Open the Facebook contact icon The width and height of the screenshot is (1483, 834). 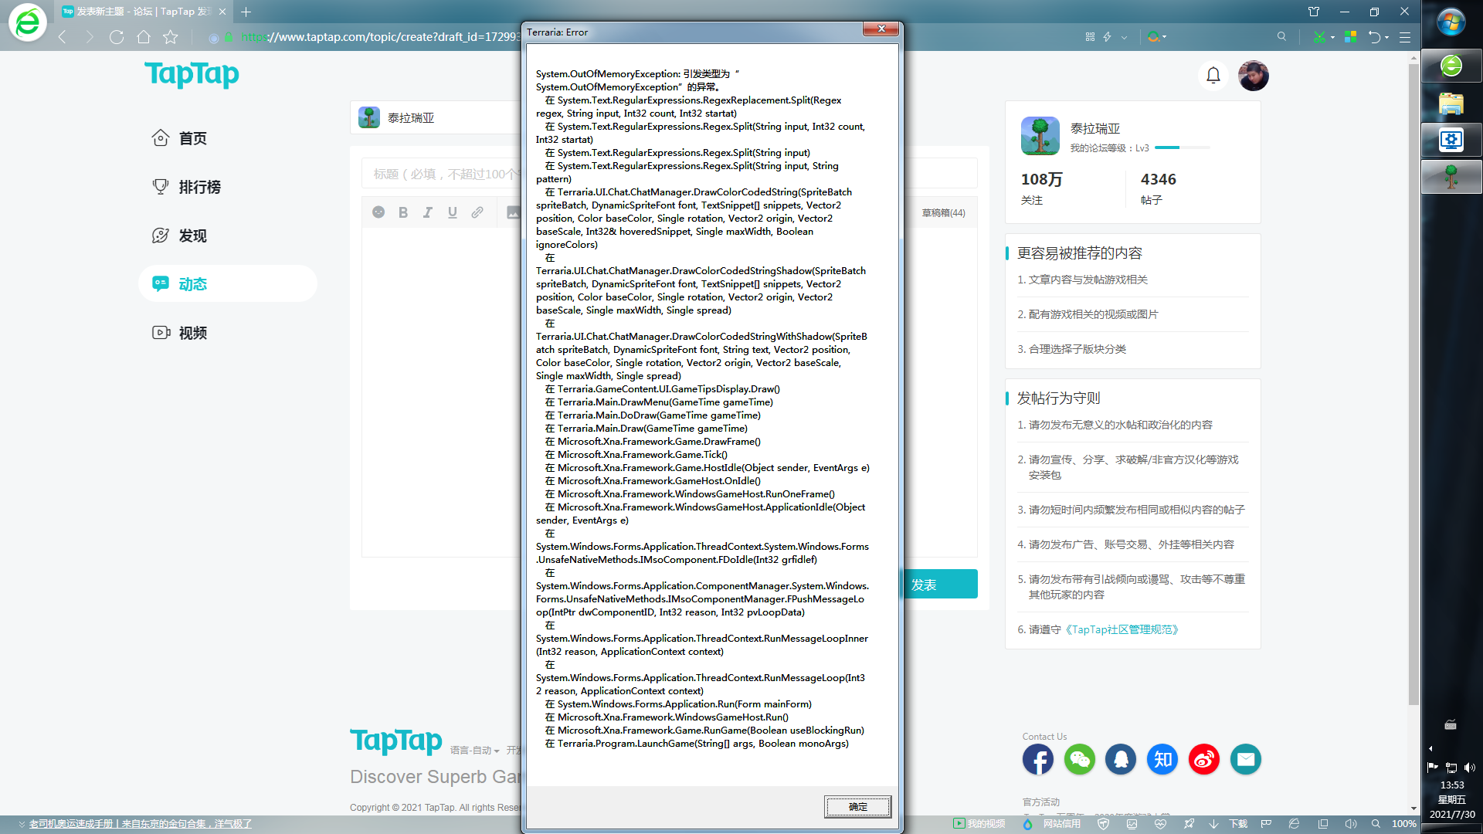[x=1037, y=759]
